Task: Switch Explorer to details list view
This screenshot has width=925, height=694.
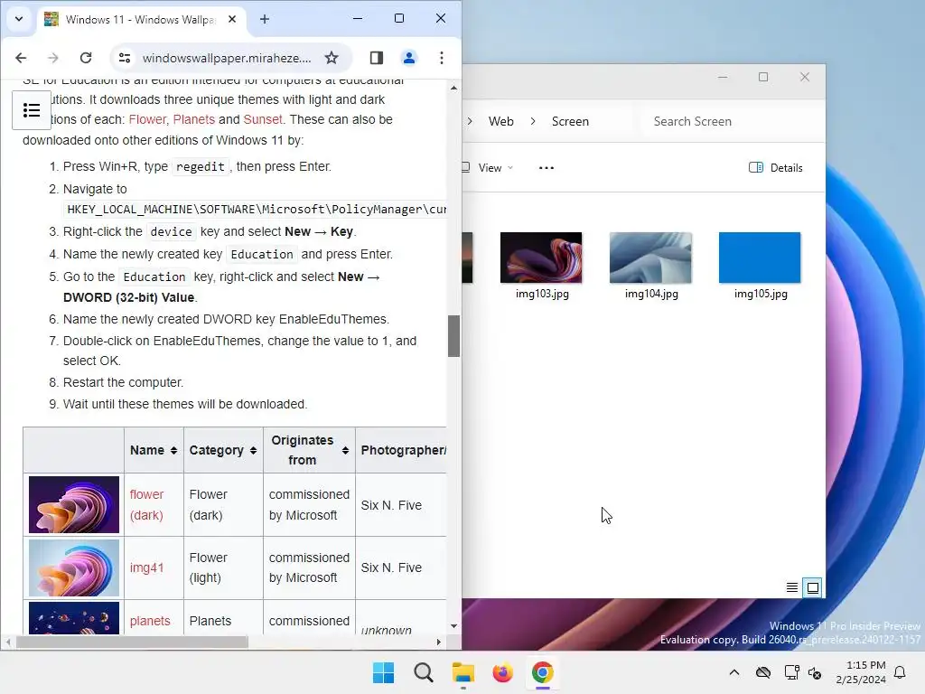Action: (792, 587)
